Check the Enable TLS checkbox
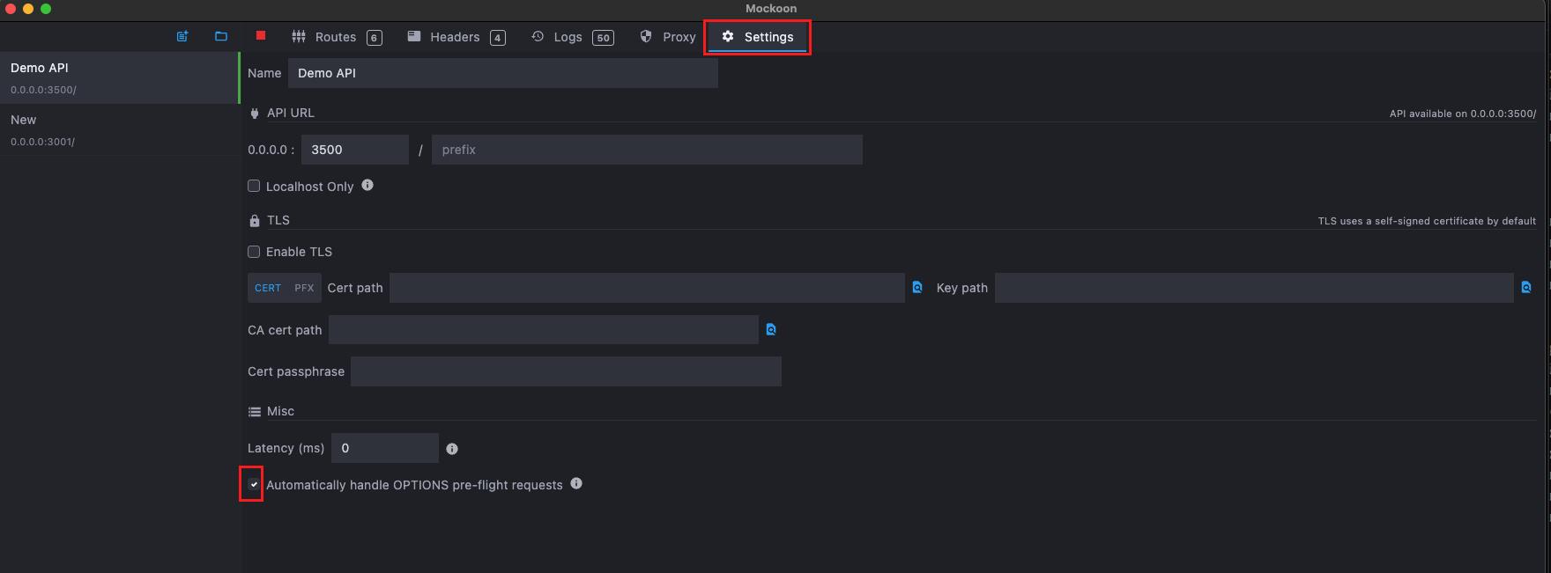1551x573 pixels. coord(254,252)
